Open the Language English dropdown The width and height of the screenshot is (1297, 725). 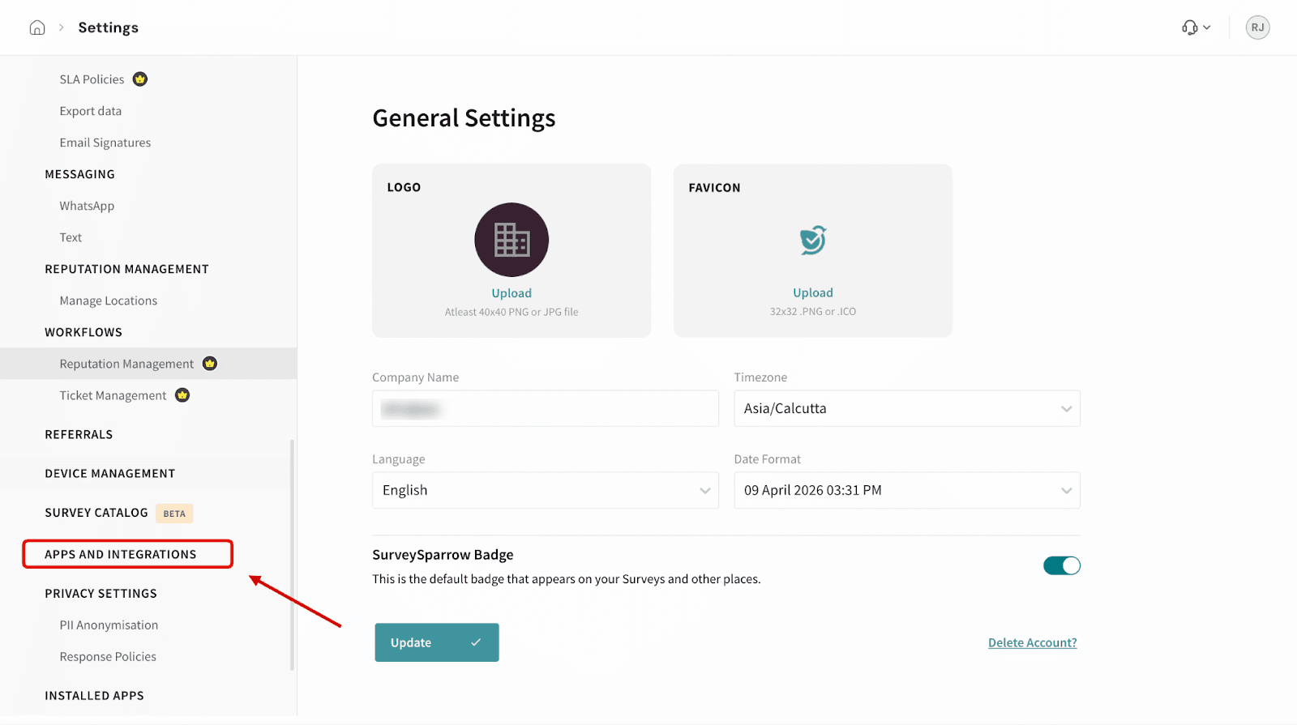546,490
